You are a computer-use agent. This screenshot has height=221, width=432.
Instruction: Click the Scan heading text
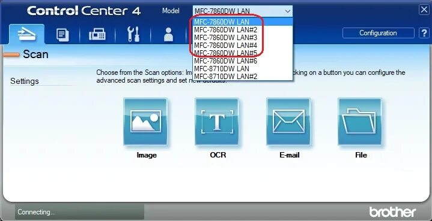coord(35,54)
